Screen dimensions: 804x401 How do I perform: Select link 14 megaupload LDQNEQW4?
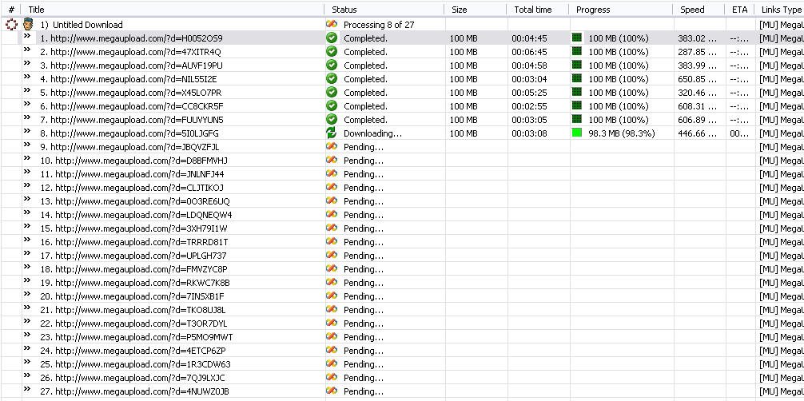click(x=136, y=214)
